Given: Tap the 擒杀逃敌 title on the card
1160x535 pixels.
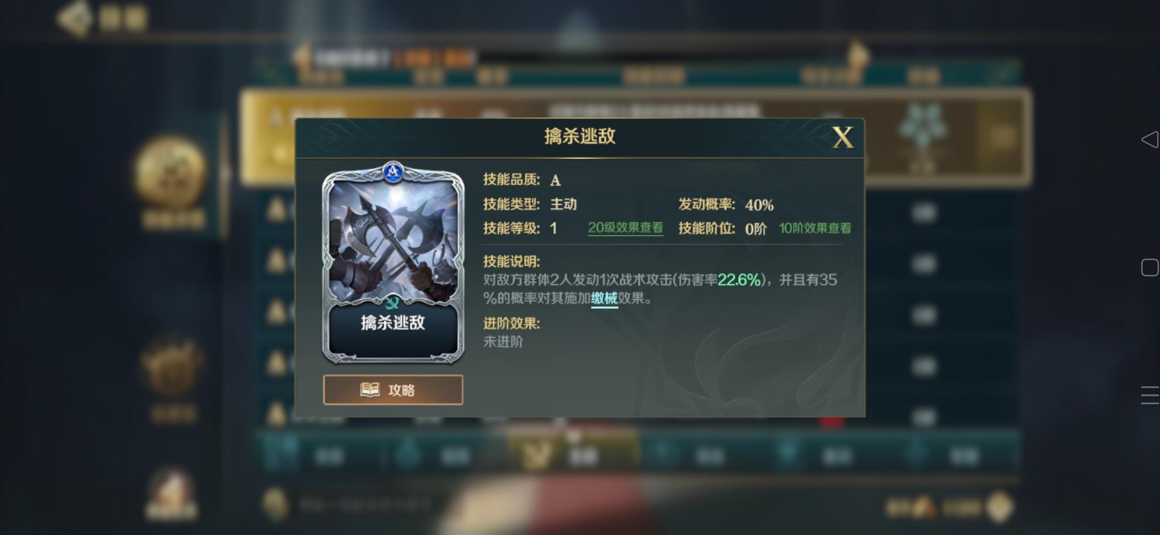Looking at the screenshot, I should (393, 323).
